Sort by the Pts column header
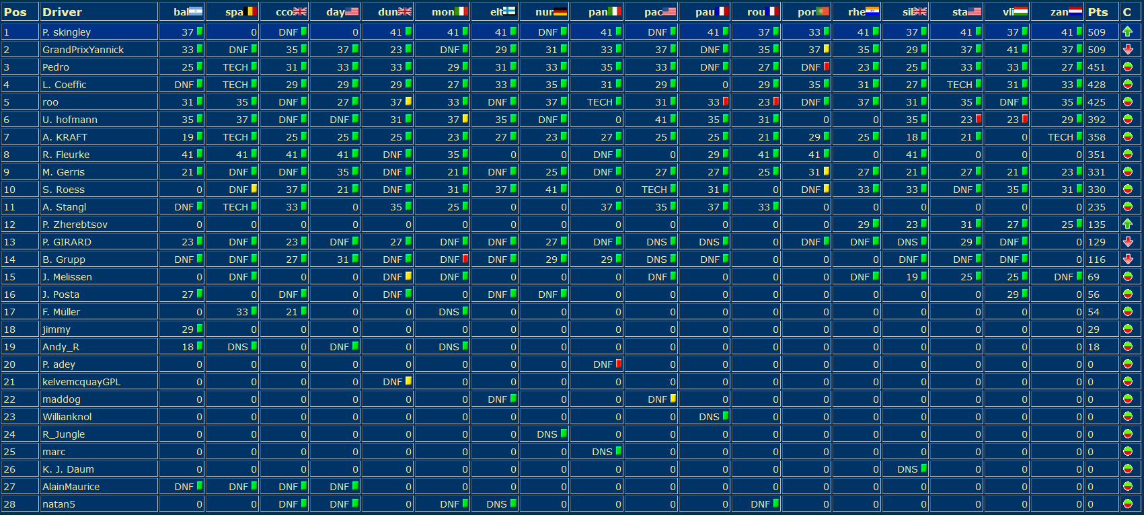Viewport: 1144px width, 515px height. (x=1098, y=11)
